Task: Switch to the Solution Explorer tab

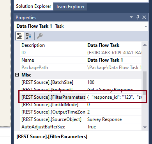Action: coord(34,6)
